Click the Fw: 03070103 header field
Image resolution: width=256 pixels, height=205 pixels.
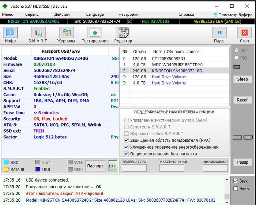click(155, 22)
